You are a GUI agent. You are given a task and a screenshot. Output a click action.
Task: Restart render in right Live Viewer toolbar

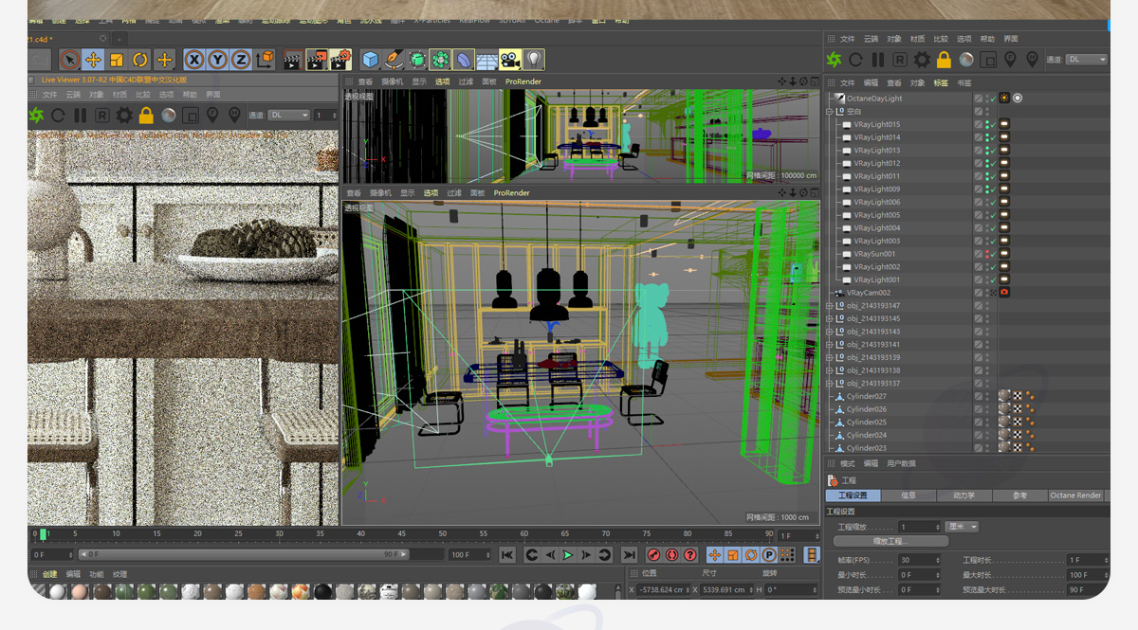coord(855,59)
